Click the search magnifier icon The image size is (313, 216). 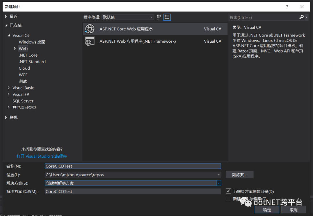tap(301, 17)
